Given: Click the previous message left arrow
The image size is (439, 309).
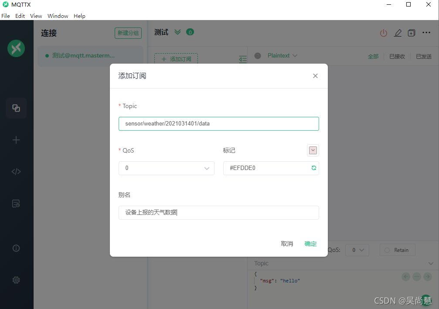Looking at the screenshot, I should point(406,277).
